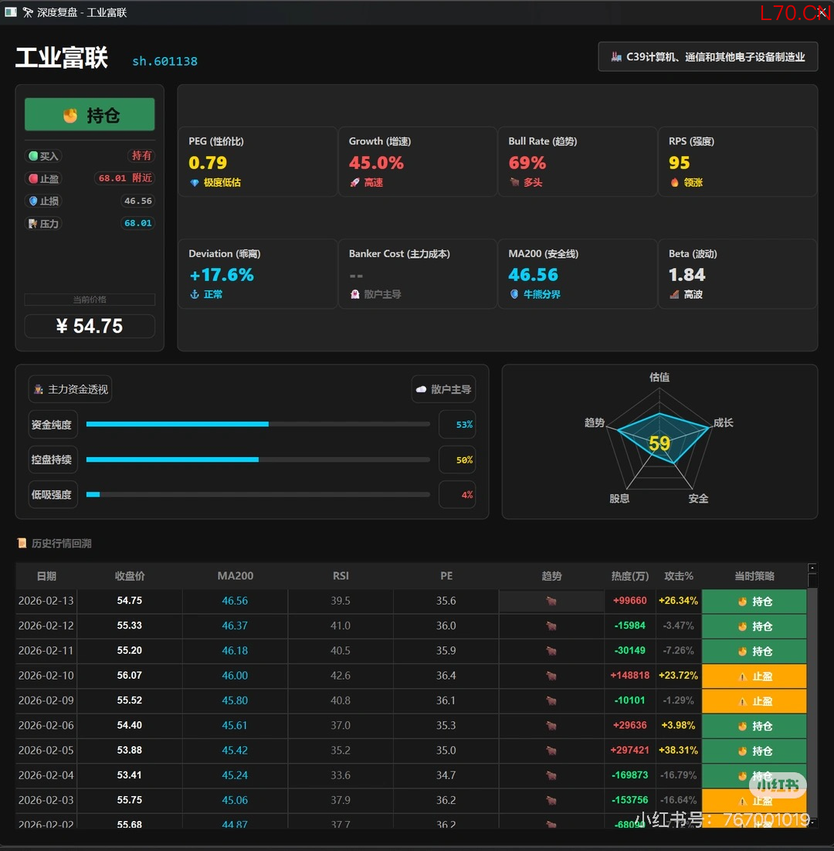Click the flame icon beside 领涨
This screenshot has height=851, width=834.
coord(674,182)
